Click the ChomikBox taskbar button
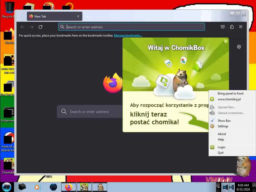 point(84,187)
